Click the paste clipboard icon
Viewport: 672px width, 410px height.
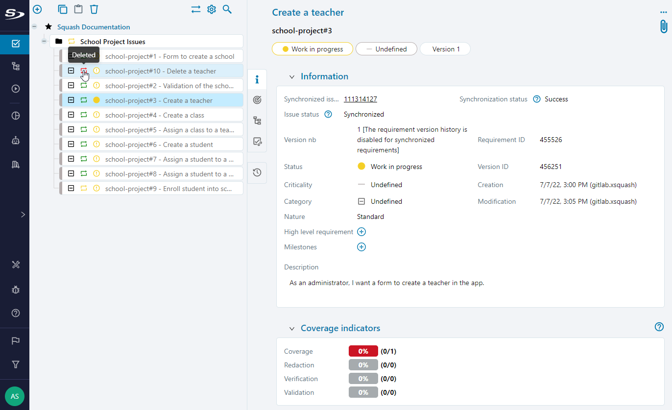pyautogui.click(x=78, y=9)
